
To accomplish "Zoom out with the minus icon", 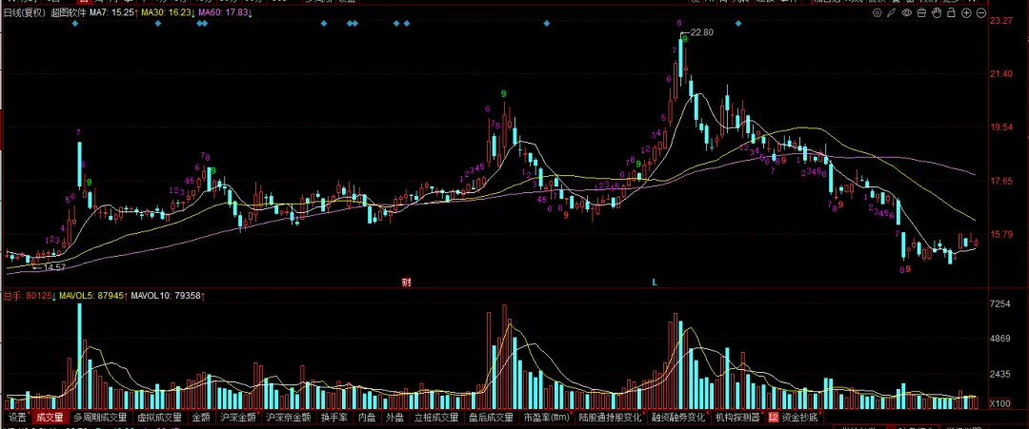I will tap(981, 12).
